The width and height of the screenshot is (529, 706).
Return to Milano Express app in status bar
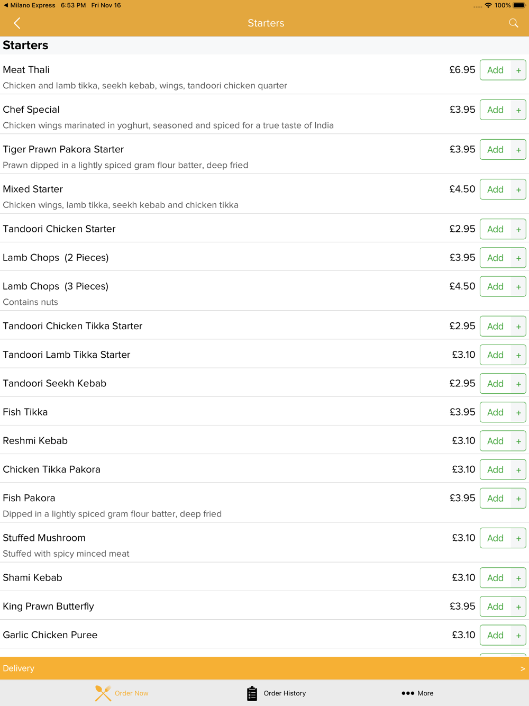[29, 5]
